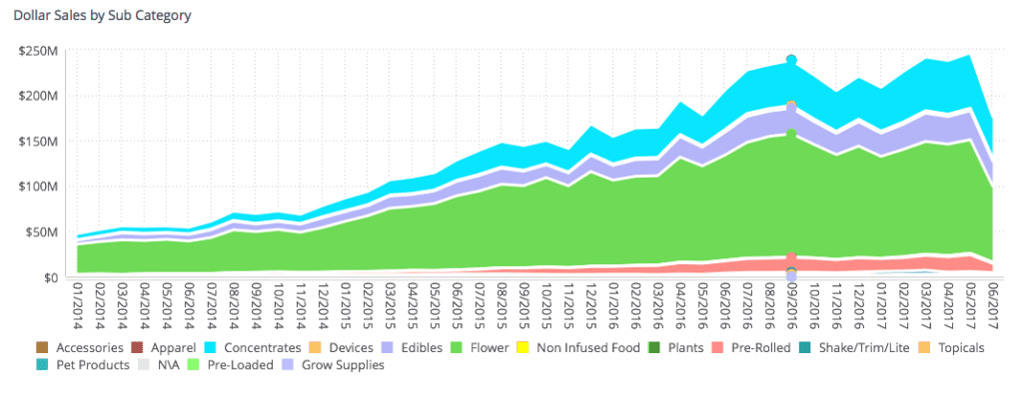Image resolution: width=1023 pixels, height=397 pixels.
Task: Toggle Pre-Rolled series in legend
Action: coord(750,348)
